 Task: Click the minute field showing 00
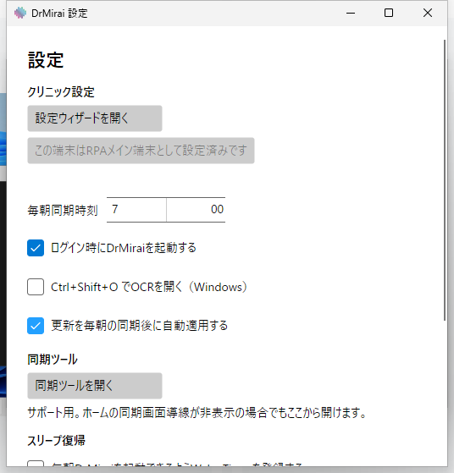click(196, 210)
